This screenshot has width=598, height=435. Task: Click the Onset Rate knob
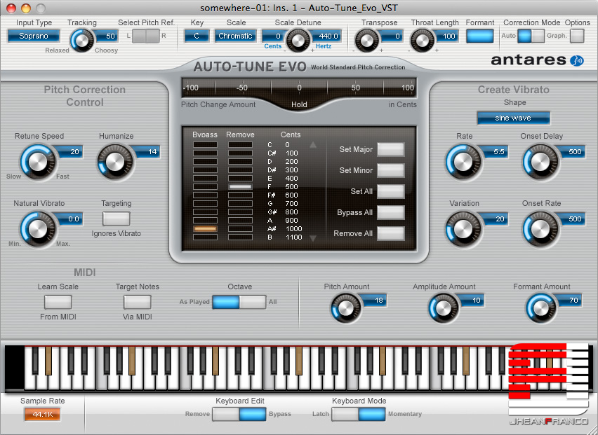click(540, 229)
